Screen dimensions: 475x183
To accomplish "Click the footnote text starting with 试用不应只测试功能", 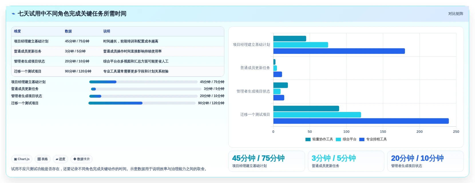I will click(x=109, y=169).
